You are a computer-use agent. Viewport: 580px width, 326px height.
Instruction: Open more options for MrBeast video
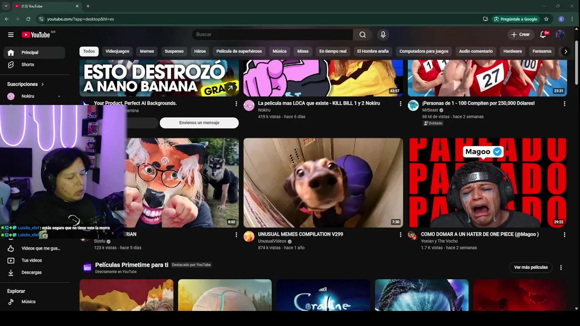[x=564, y=104]
